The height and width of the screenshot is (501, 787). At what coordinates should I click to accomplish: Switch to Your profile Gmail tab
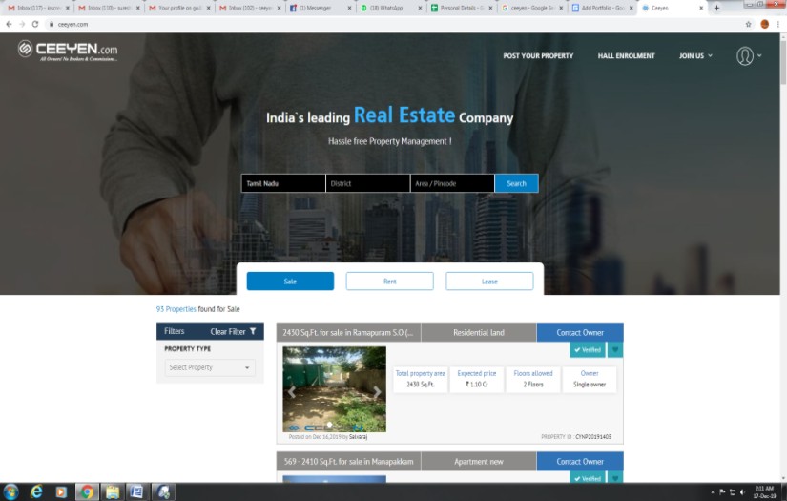tap(178, 8)
